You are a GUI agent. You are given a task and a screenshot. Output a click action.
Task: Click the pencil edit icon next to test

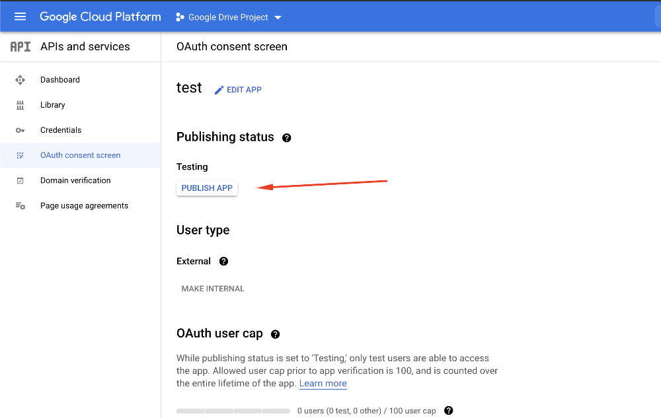click(219, 90)
